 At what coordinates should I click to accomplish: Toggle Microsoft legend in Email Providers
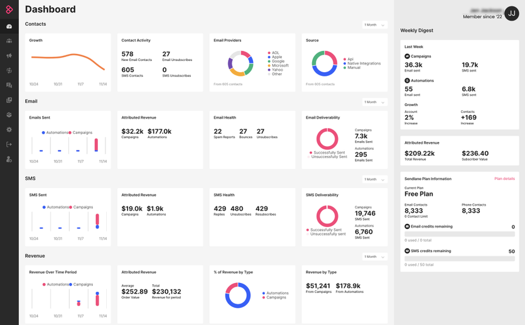[278, 65]
